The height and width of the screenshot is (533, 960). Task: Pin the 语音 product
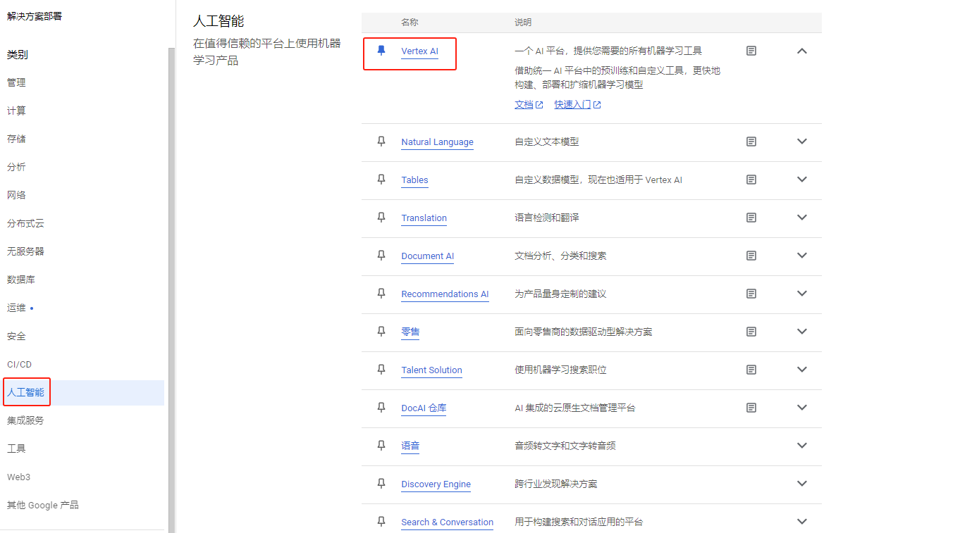pos(381,446)
